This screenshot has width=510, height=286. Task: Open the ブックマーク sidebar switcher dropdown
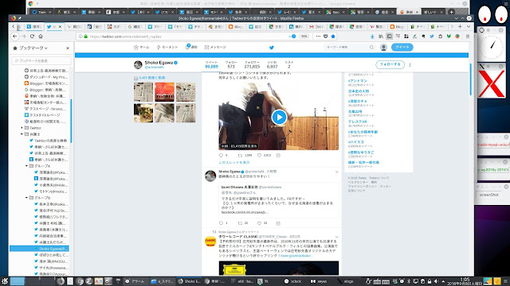click(x=33, y=48)
